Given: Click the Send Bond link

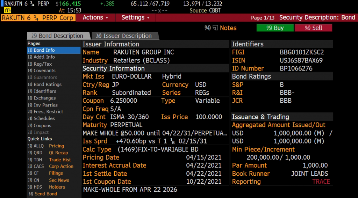Looking at the screenshot, I should pyautogui.click(x=43, y=194).
